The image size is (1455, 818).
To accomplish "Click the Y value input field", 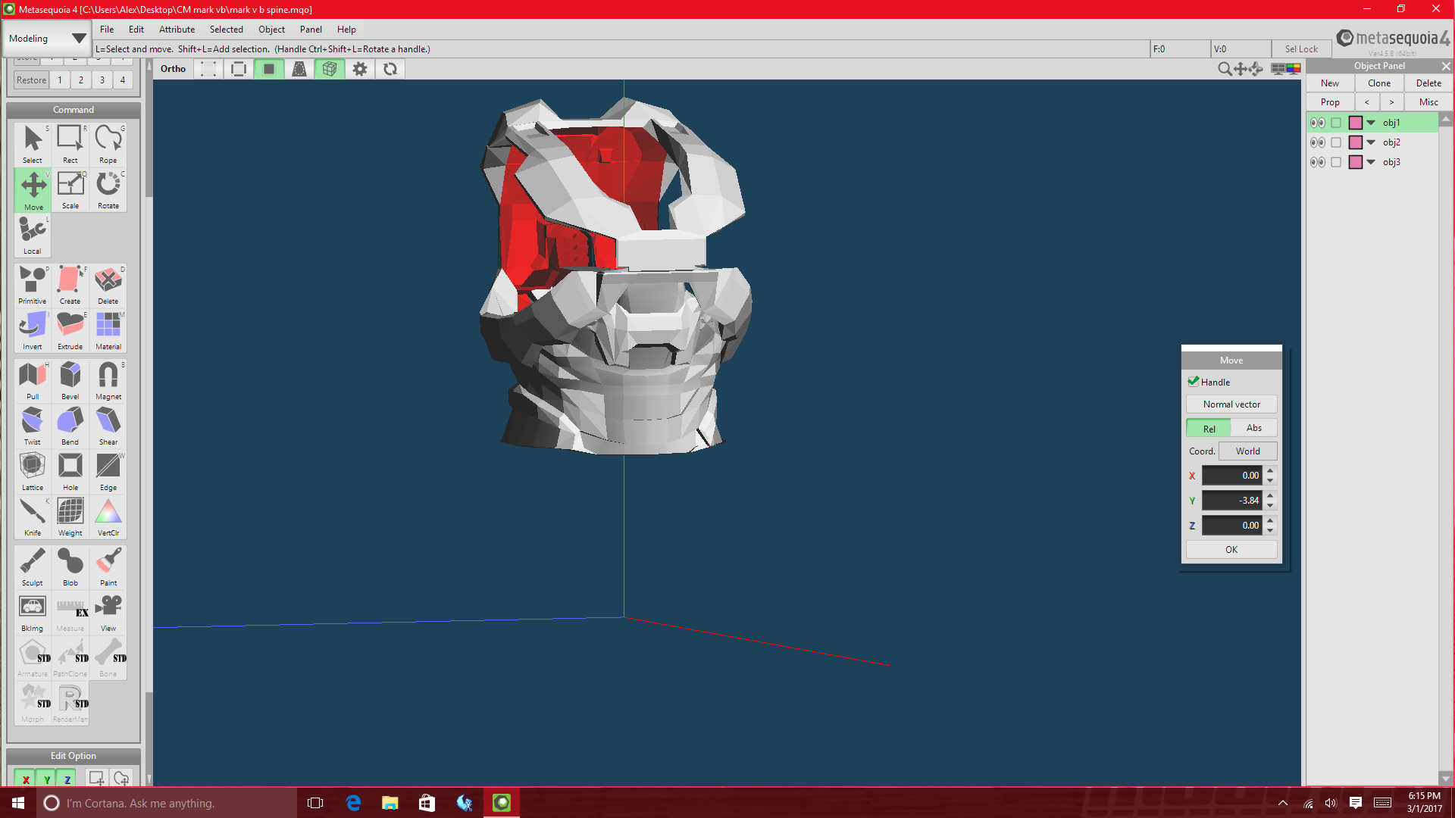I will pos(1231,501).
